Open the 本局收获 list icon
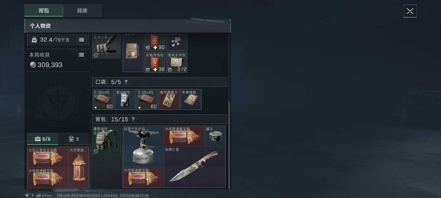This screenshot has width=441, height=198. pos(81,55)
